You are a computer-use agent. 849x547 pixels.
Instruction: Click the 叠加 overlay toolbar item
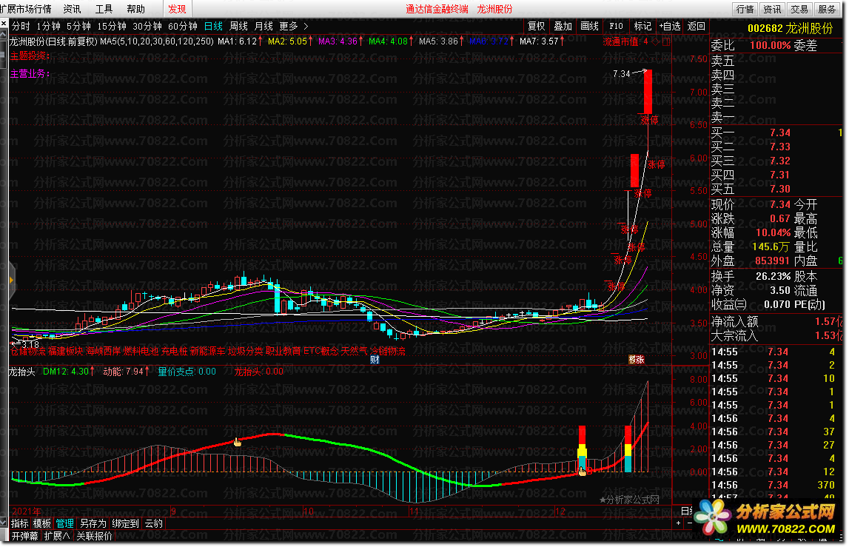pyautogui.click(x=563, y=26)
